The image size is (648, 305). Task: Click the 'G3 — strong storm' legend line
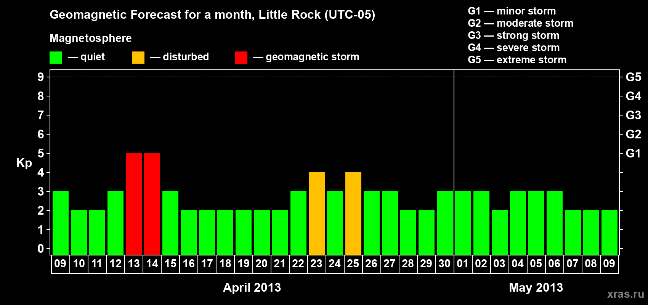click(x=513, y=35)
